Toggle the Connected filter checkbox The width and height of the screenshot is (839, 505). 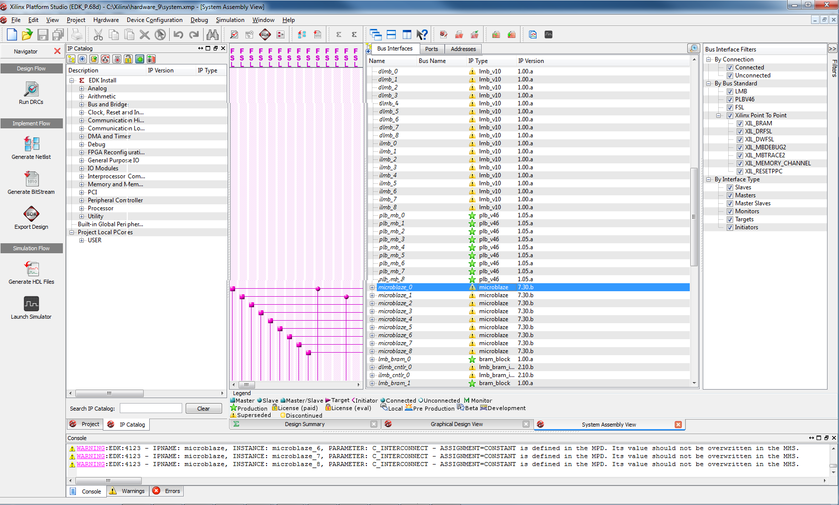point(730,67)
